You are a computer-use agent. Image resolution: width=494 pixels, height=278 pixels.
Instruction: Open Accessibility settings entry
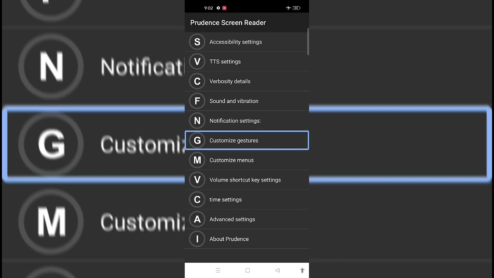pyautogui.click(x=247, y=42)
